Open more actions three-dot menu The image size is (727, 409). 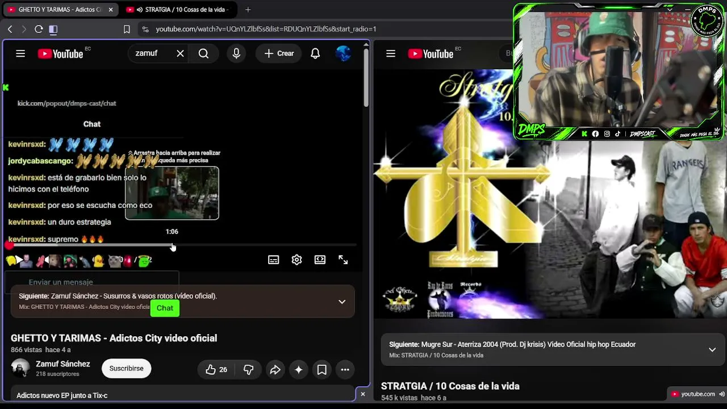pyautogui.click(x=345, y=370)
